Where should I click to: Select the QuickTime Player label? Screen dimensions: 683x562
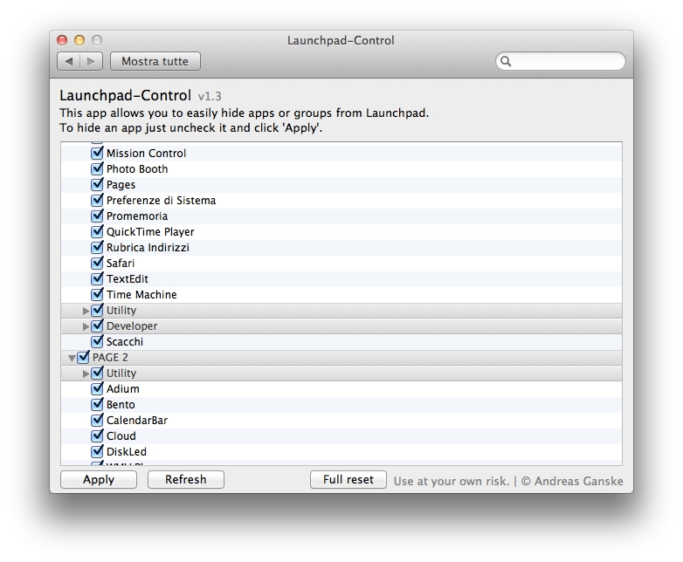click(150, 231)
